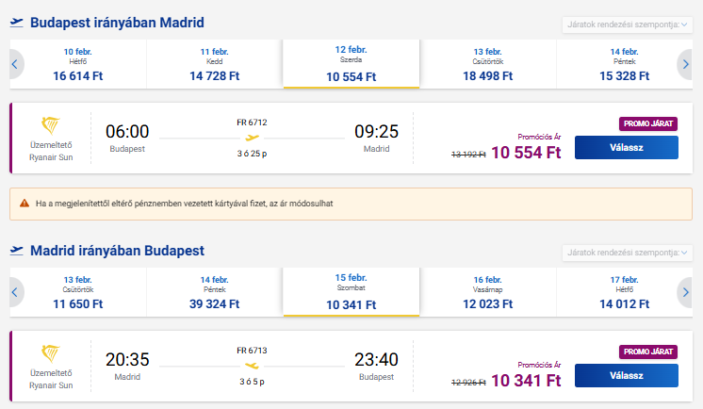Image resolution: width=703 pixels, height=409 pixels.
Task: Show earlier outbound dates with left arrow
Action: tap(16, 64)
